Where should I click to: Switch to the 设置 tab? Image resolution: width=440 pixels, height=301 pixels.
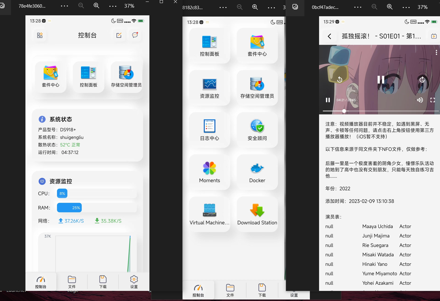click(x=134, y=282)
